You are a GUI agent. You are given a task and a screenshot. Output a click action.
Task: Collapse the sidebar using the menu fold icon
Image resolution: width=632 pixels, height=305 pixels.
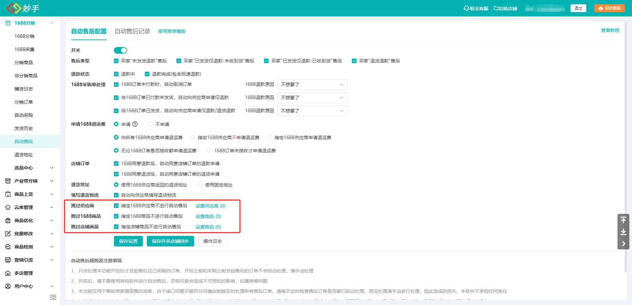click(x=53, y=297)
